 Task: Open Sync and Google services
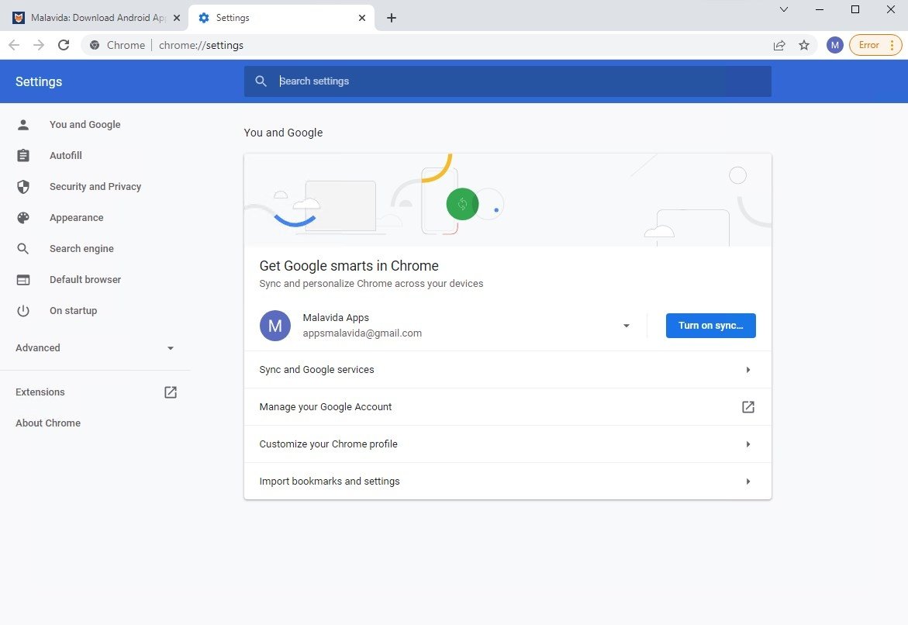point(507,370)
